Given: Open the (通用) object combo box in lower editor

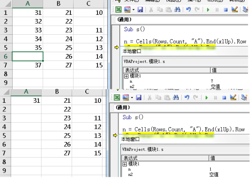Looking at the screenshot, I should tap(181, 107).
